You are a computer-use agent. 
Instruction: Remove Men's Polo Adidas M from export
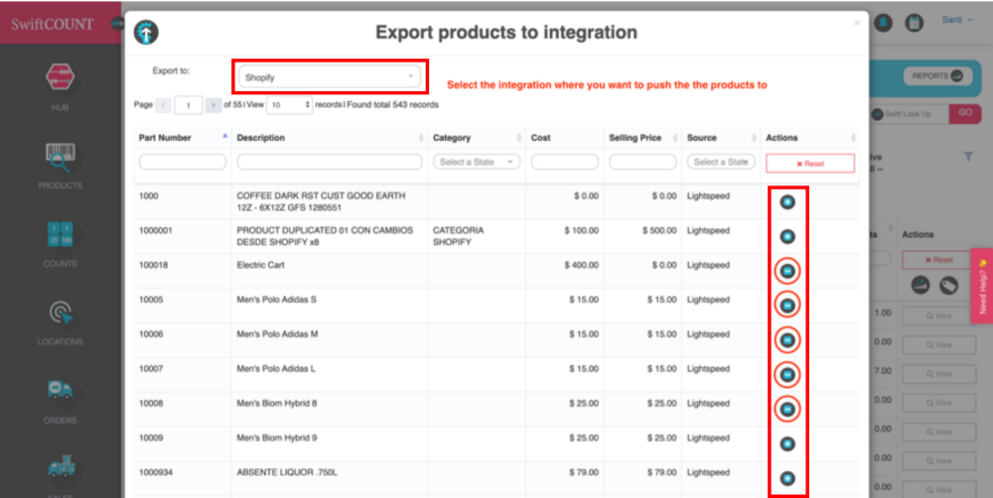tap(787, 340)
